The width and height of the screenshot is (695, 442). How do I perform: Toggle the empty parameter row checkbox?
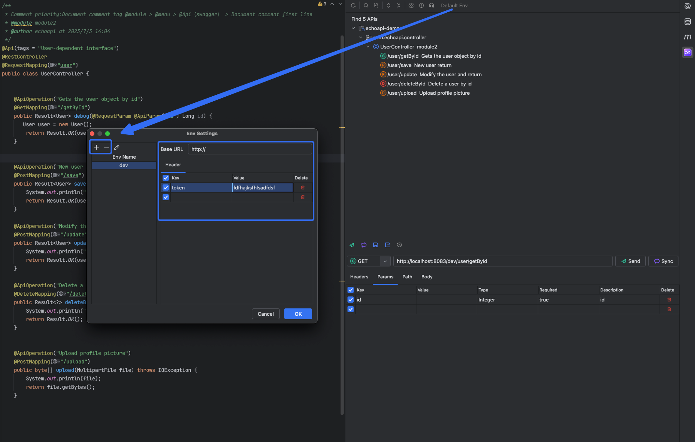coord(351,309)
